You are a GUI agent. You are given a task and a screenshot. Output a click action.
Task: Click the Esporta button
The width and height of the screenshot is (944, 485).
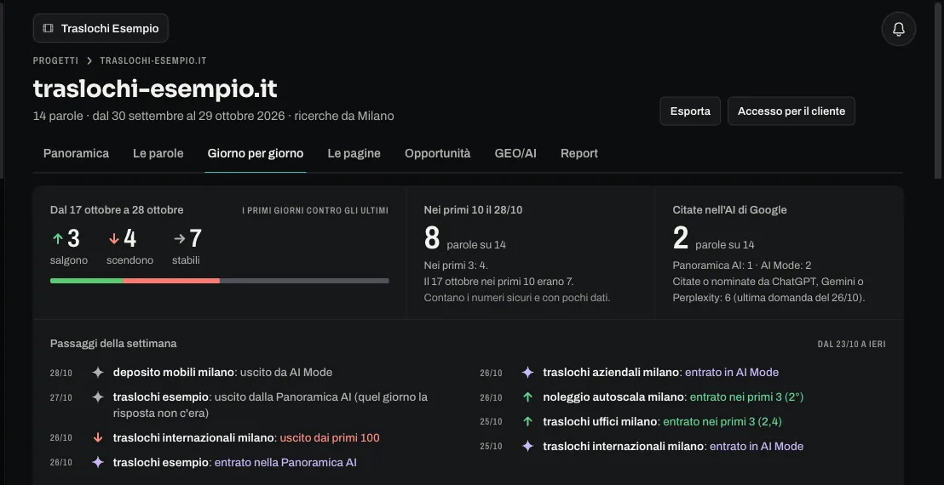(690, 111)
